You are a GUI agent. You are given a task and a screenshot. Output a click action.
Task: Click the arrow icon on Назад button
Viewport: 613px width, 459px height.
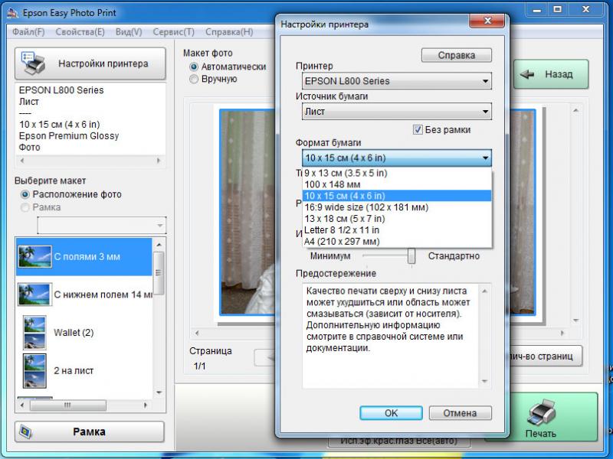[527, 74]
